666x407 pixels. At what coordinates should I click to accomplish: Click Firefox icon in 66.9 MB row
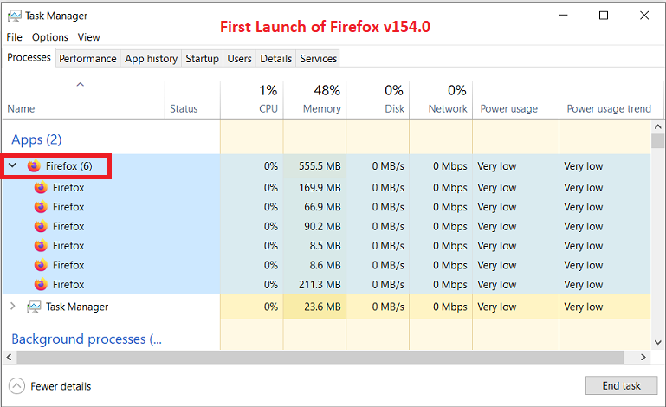[41, 207]
